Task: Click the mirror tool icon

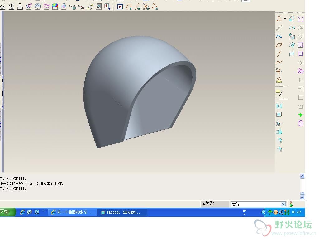Action: point(300,19)
